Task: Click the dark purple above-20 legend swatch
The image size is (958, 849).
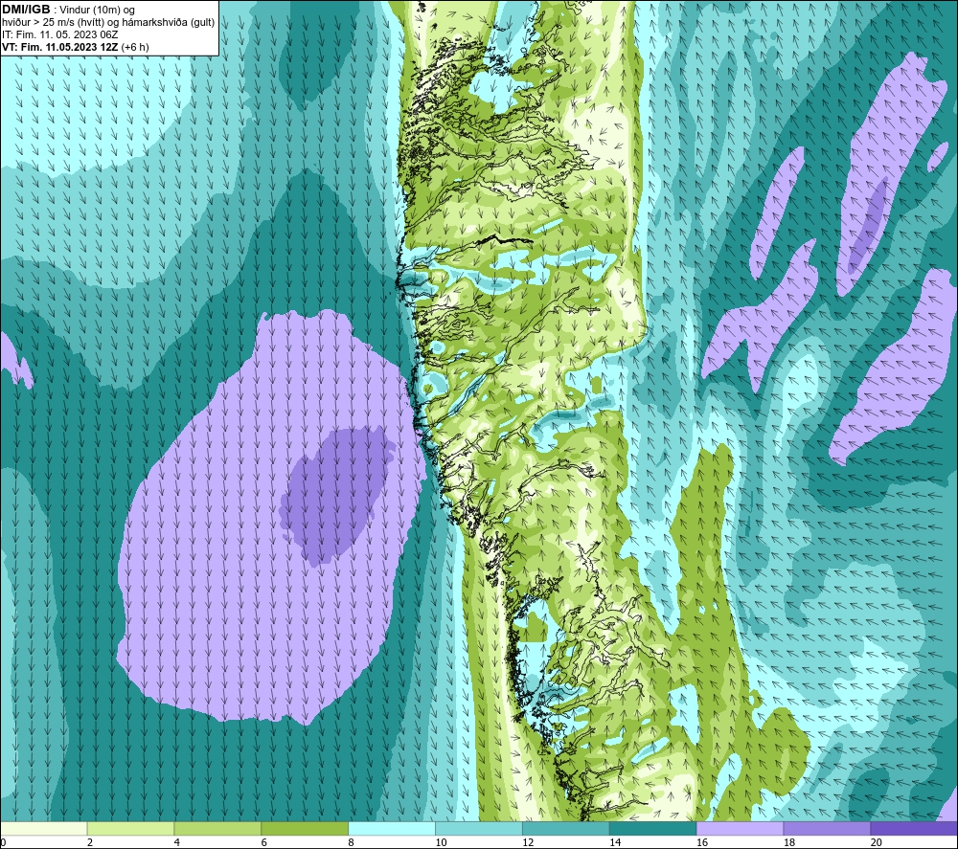Action: [913, 828]
